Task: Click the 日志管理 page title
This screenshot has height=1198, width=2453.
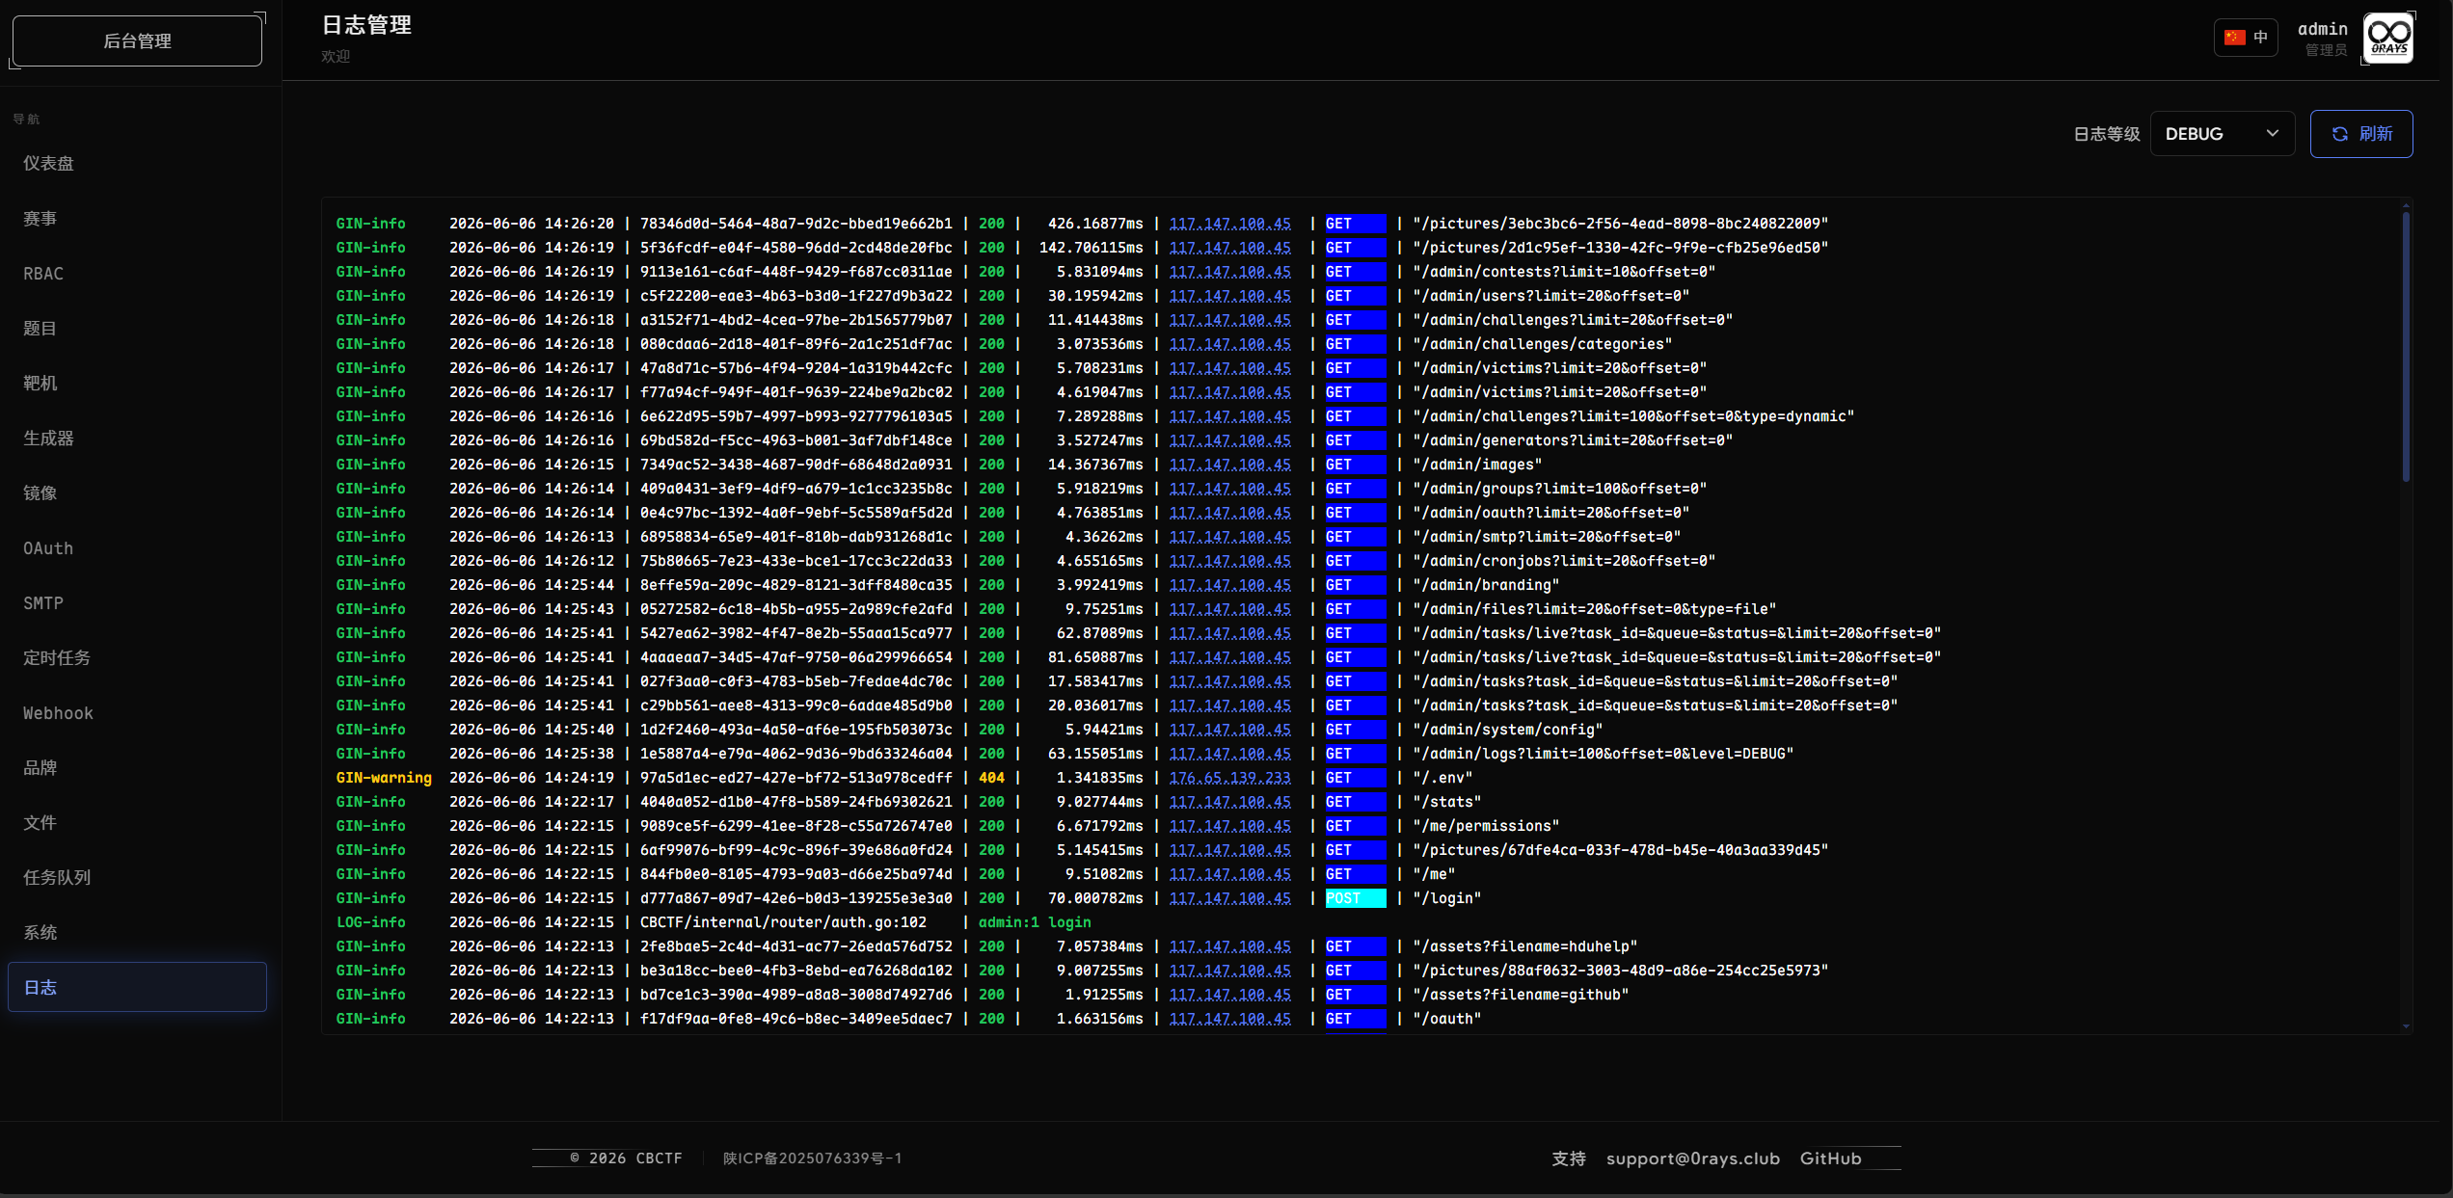Action: 366,25
